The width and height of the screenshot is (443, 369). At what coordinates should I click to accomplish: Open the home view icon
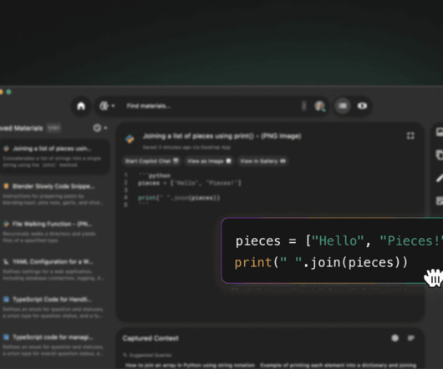pyautogui.click(x=81, y=106)
